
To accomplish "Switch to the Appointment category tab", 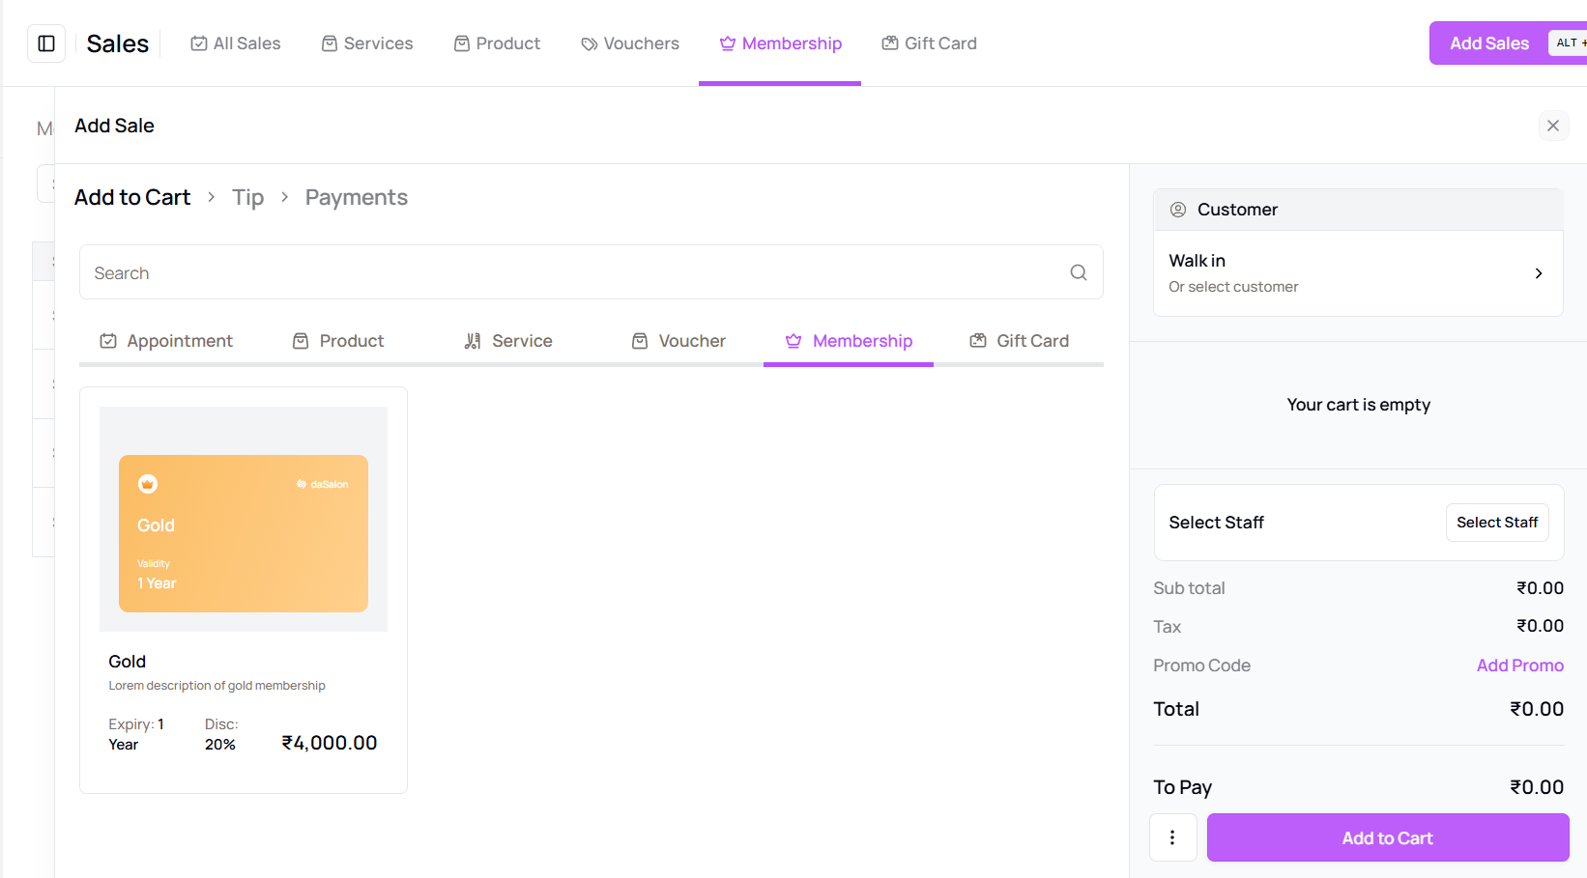I will click(166, 341).
